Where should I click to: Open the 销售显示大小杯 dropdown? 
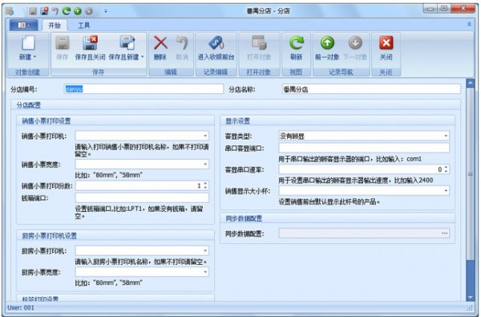[x=446, y=191]
